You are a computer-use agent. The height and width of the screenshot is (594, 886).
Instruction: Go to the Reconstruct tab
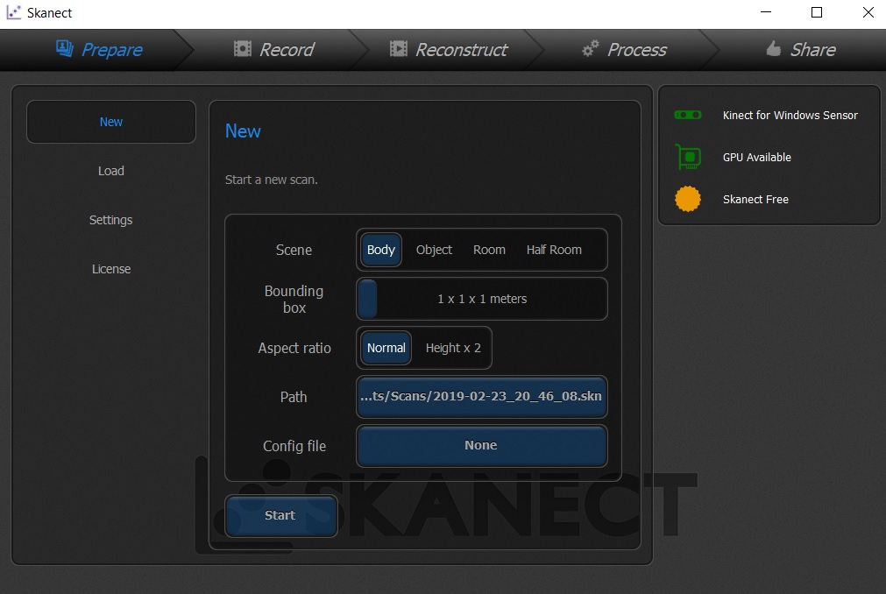[x=449, y=50]
